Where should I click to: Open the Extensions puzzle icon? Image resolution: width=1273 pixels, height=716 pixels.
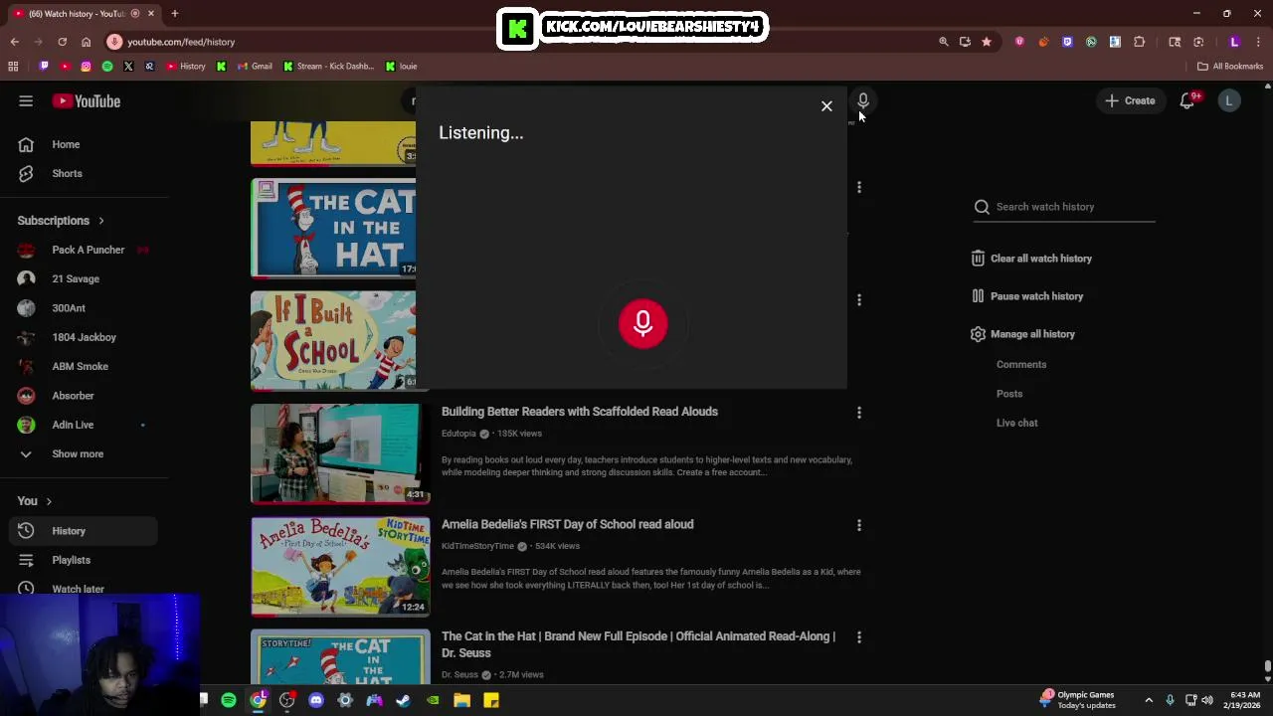[x=1139, y=42]
